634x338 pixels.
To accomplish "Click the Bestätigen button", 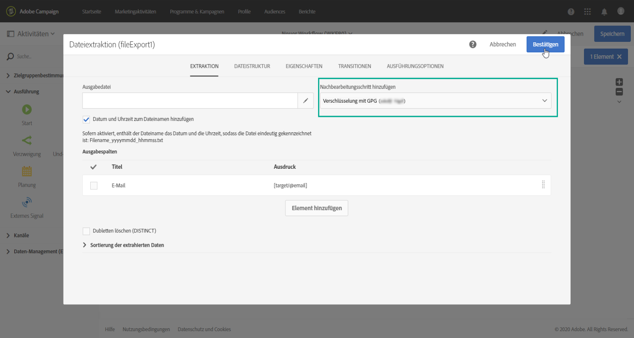I will (545, 44).
